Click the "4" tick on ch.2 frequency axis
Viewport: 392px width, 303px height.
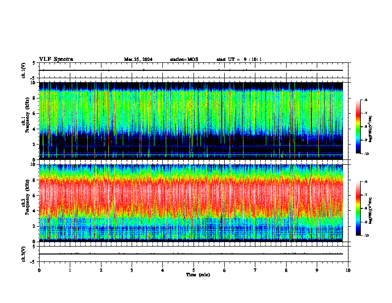tap(35, 211)
